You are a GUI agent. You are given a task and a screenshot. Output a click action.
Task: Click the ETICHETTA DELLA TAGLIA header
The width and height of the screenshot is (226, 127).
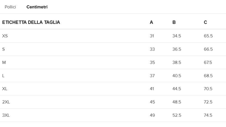click(x=31, y=22)
